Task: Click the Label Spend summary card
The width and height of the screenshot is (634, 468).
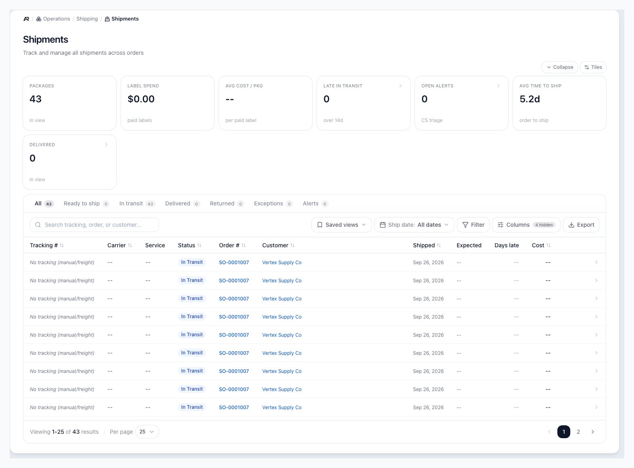Action: (168, 103)
